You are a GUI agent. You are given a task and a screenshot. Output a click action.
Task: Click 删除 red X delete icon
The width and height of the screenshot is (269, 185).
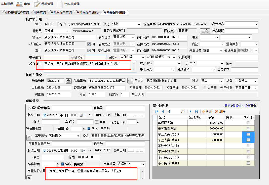pyautogui.click(x=217, y=111)
